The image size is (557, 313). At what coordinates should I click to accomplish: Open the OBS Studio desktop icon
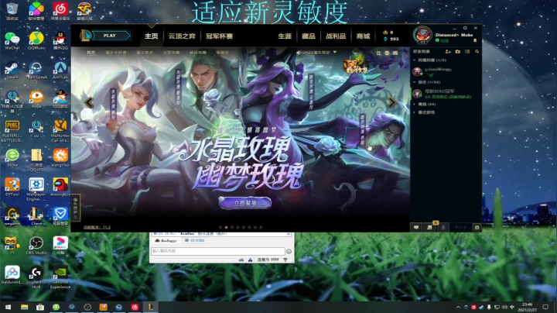[x=36, y=246]
